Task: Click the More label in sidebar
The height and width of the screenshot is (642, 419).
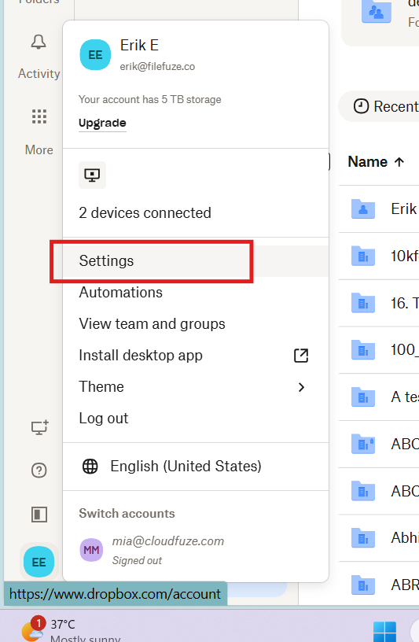Action: tap(39, 149)
